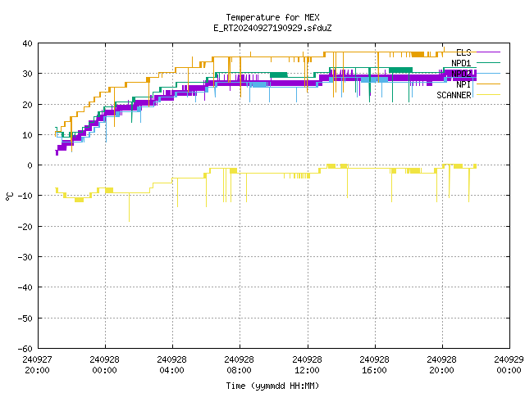The width and height of the screenshot is (525, 393).
Task: Click the x-axis label 240928 08:00
Action: pyautogui.click(x=239, y=365)
